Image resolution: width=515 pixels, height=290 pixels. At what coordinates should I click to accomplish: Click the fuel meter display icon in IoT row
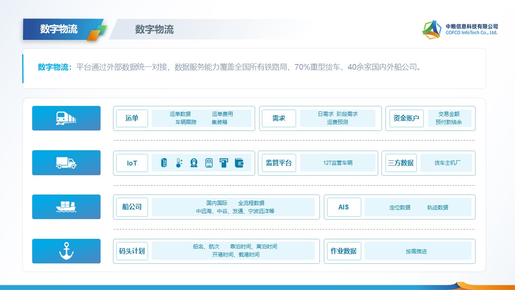[x=209, y=163]
